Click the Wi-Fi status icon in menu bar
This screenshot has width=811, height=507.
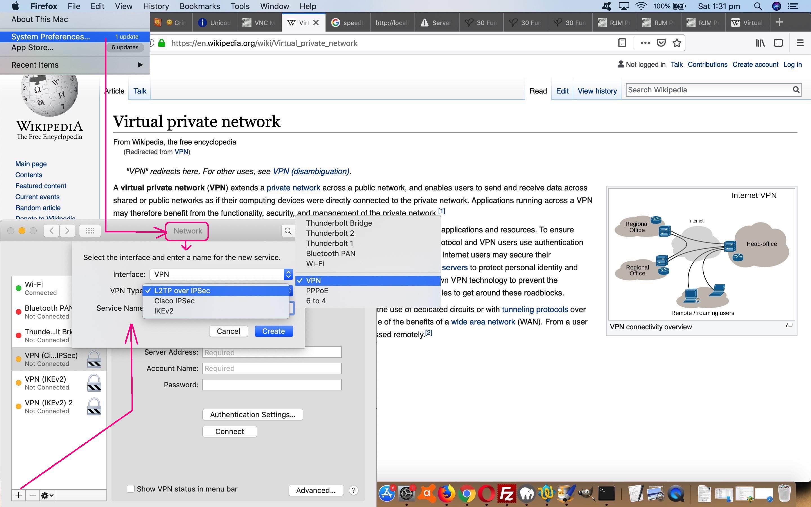point(641,6)
